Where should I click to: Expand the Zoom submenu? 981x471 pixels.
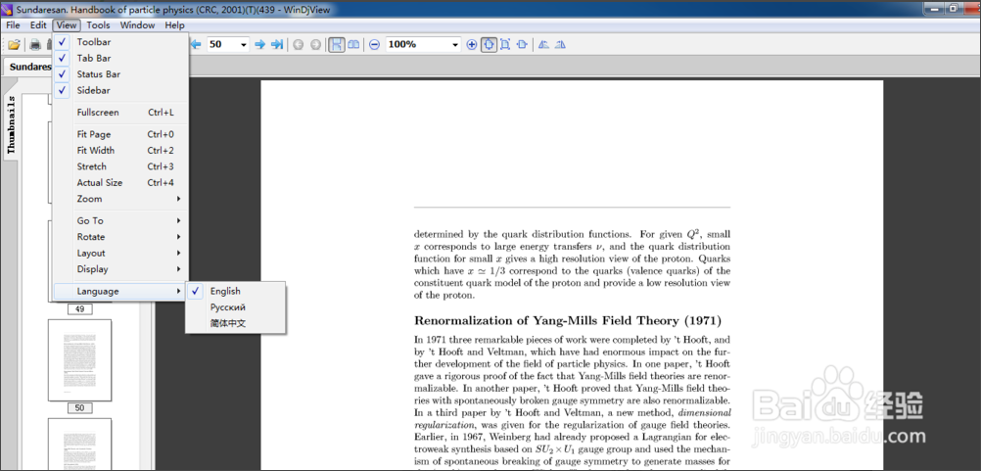pos(120,199)
